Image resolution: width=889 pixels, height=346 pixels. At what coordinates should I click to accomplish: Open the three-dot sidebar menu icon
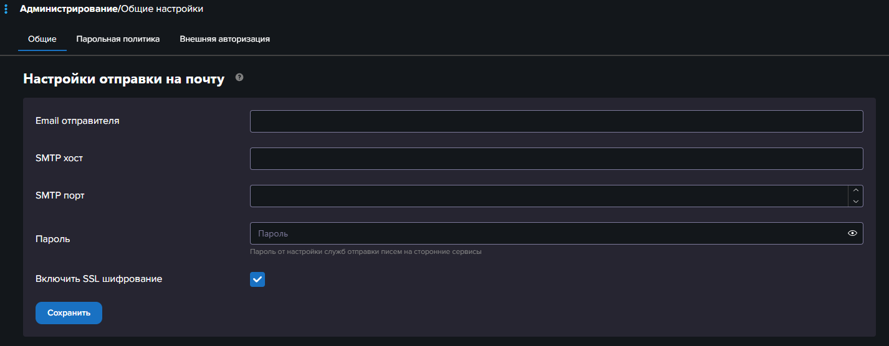coord(6,9)
